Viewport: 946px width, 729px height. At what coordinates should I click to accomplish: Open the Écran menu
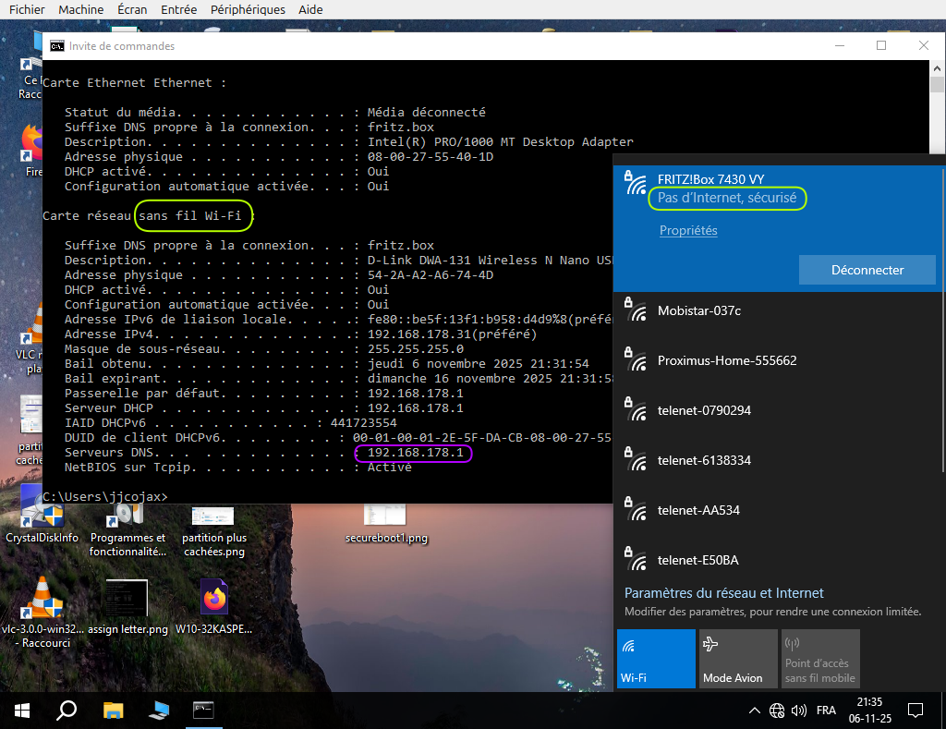pos(132,9)
